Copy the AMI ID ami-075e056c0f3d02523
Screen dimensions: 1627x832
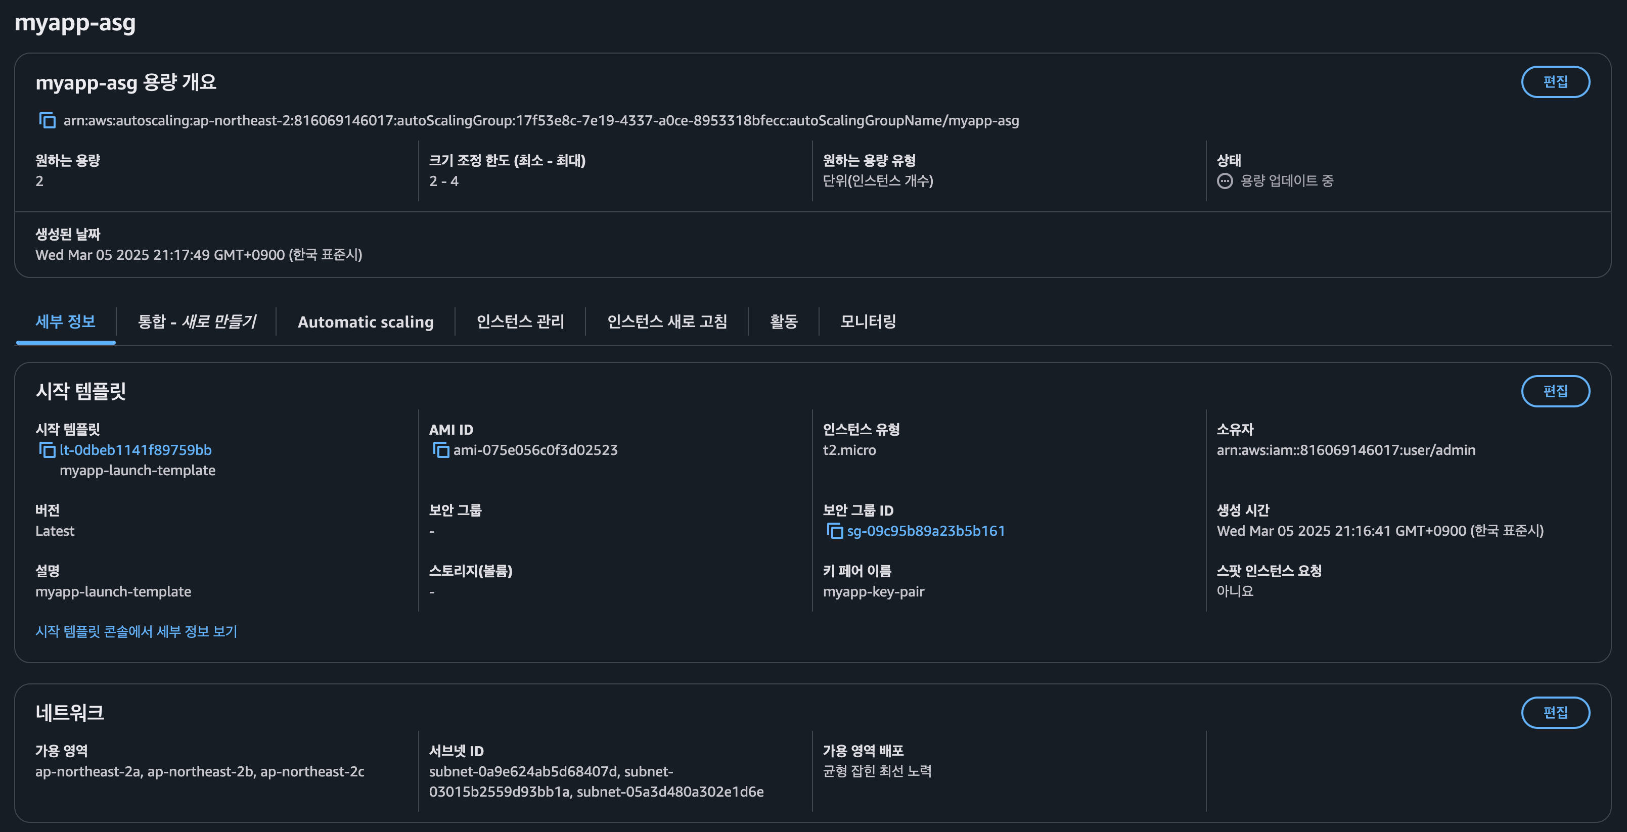tap(441, 450)
